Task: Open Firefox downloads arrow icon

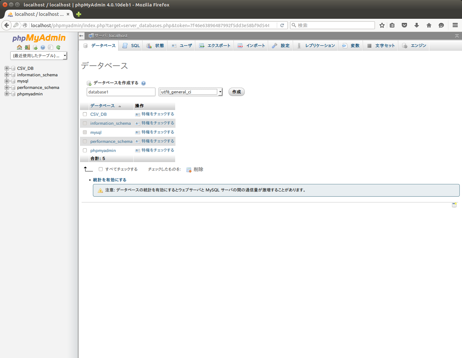Action: [417, 25]
